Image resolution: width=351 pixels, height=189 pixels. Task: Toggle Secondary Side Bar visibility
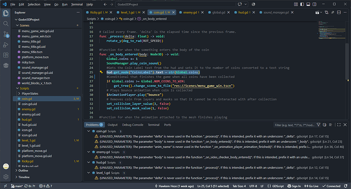click(314, 4)
